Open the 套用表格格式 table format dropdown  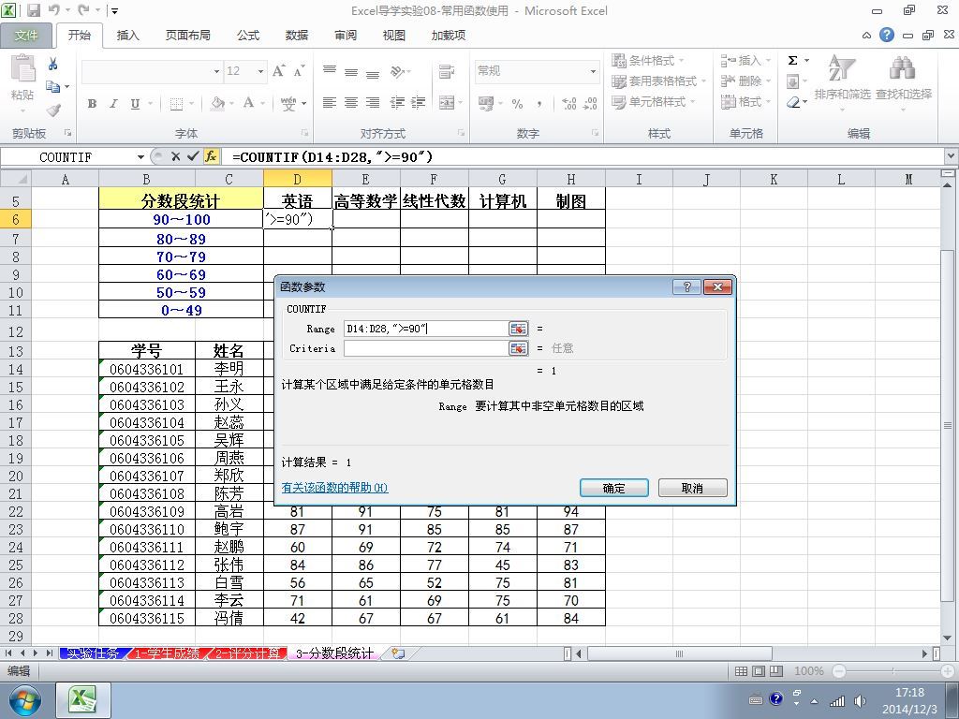(659, 81)
